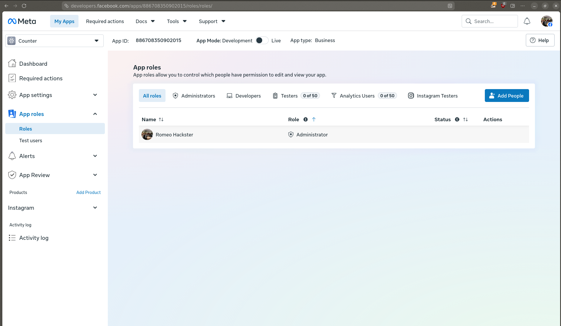Image resolution: width=561 pixels, height=326 pixels.
Task: Open the Counter app selector dropdown
Action: click(x=54, y=41)
